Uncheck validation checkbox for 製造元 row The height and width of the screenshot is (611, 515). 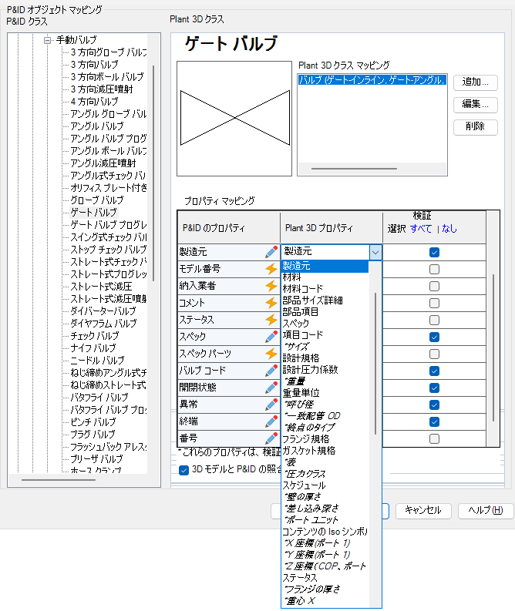[x=434, y=252]
